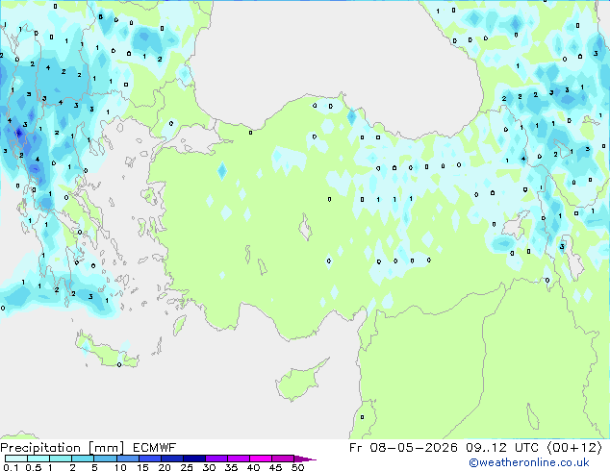The height and width of the screenshot is (471, 610).
Task: Click the island of Cyprus on the map
Action: [299, 381]
